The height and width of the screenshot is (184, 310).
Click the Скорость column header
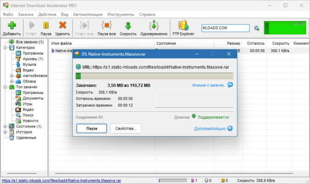point(279,43)
